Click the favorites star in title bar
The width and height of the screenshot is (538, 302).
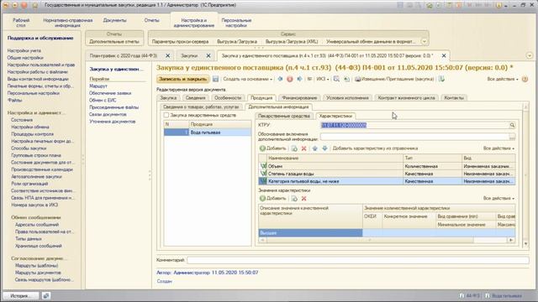34,5
